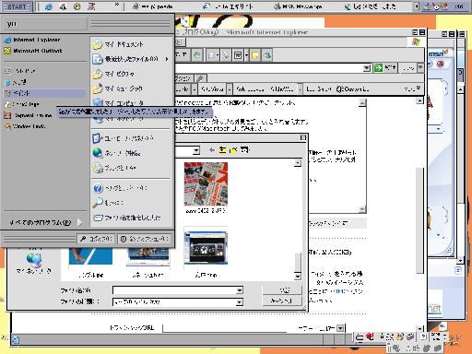Click the green Go arrow button in IE
Image resolution: width=472 pixels, height=354 pixels.
pos(378,67)
